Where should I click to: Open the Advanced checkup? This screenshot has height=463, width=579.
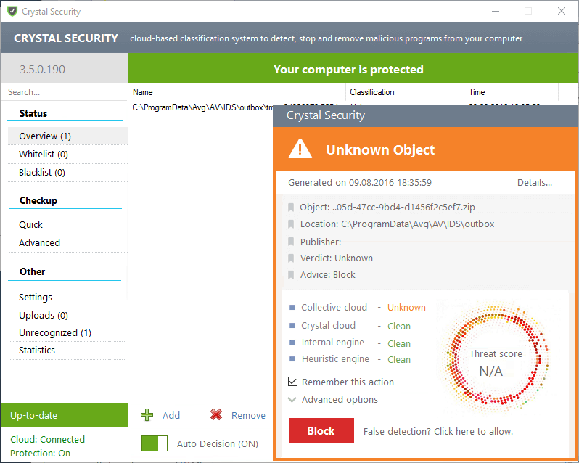(x=67, y=242)
